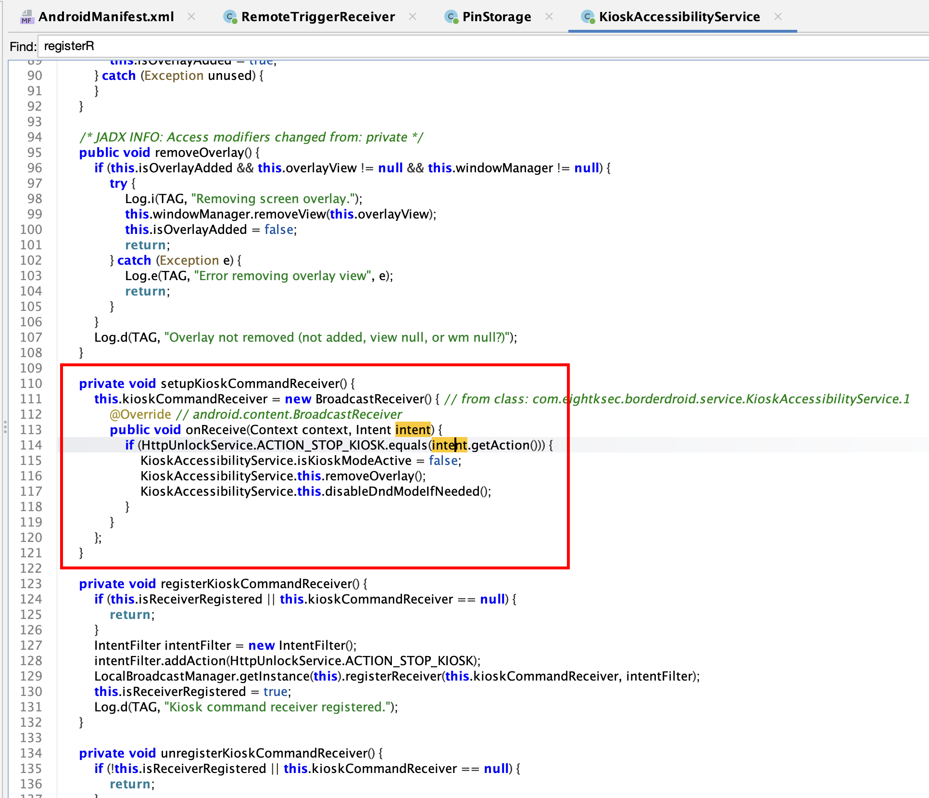The height and width of the screenshot is (798, 929).
Task: Click the removeOverlay method declaration name
Action: tap(200, 153)
